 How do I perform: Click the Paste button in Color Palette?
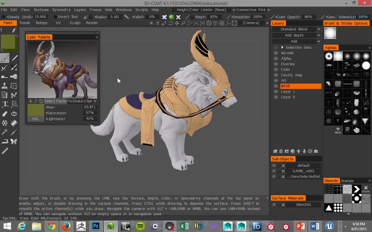coord(61,101)
